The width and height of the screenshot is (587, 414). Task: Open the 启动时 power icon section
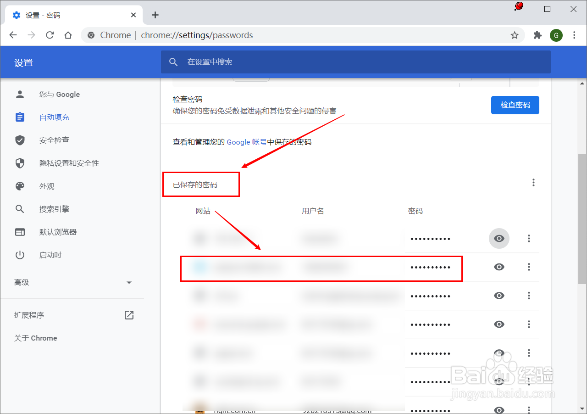(20, 255)
